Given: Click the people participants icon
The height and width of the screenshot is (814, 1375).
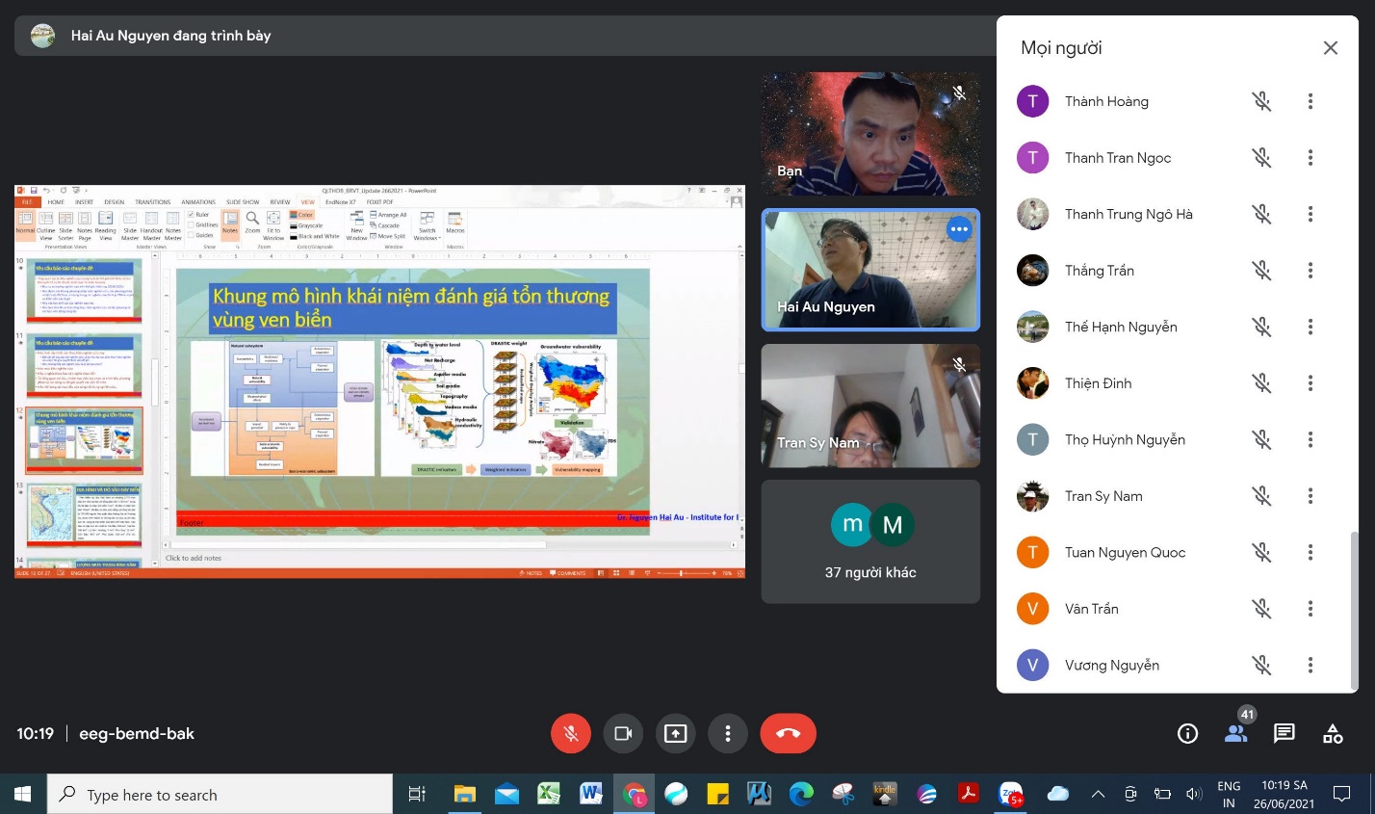Looking at the screenshot, I should coord(1235,734).
